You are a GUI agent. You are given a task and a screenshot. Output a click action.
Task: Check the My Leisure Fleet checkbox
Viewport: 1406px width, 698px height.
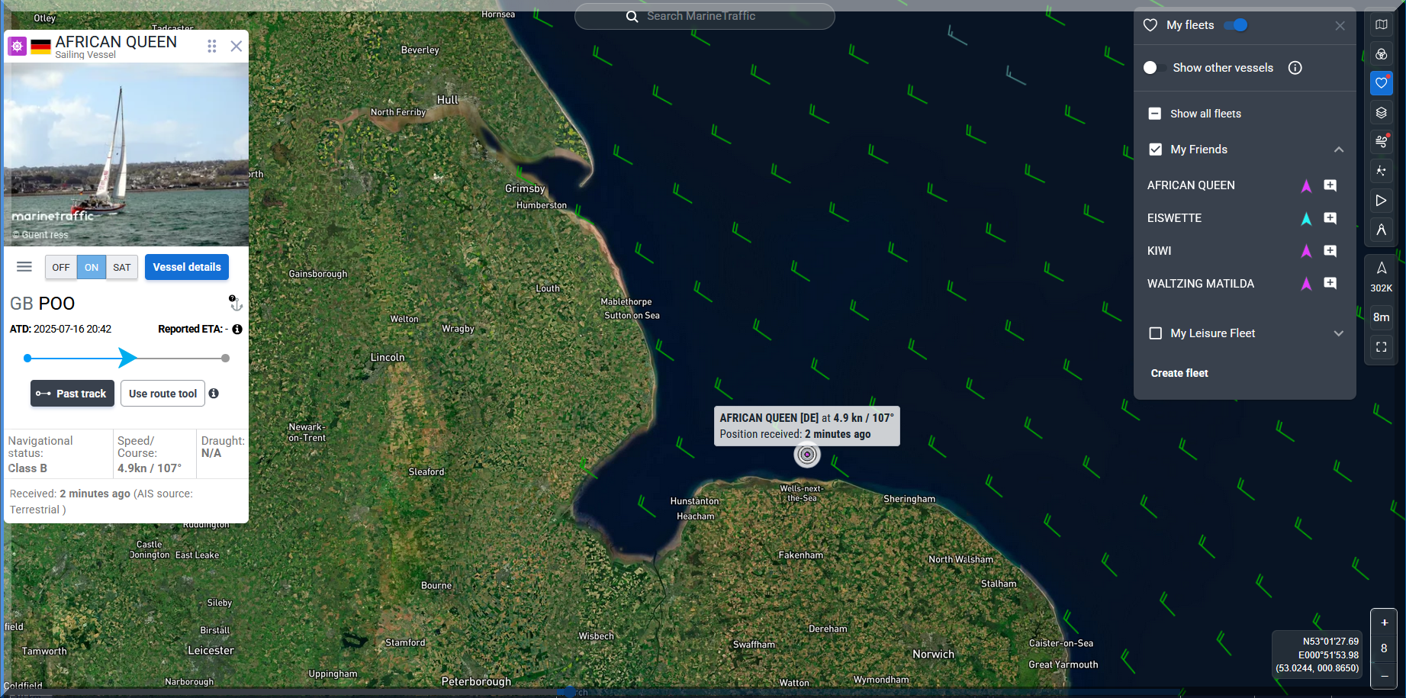pos(1156,333)
